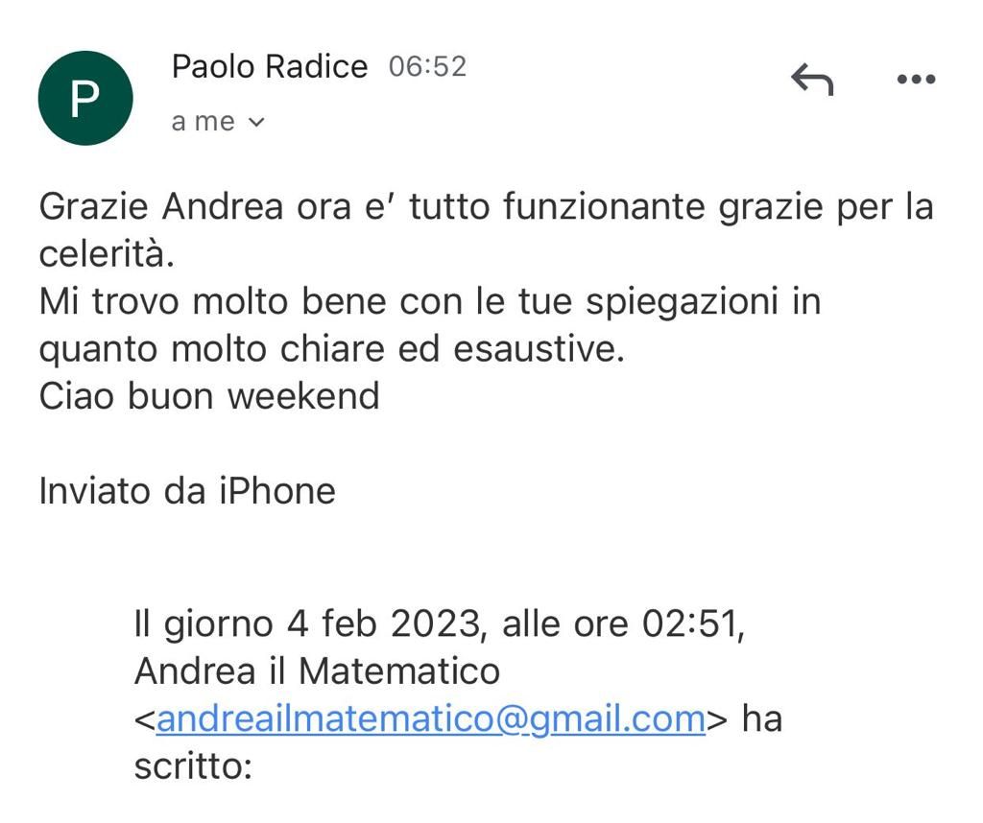Click the "scritto:" text in quote header
This screenshot has height=823, width=983.
point(192,766)
